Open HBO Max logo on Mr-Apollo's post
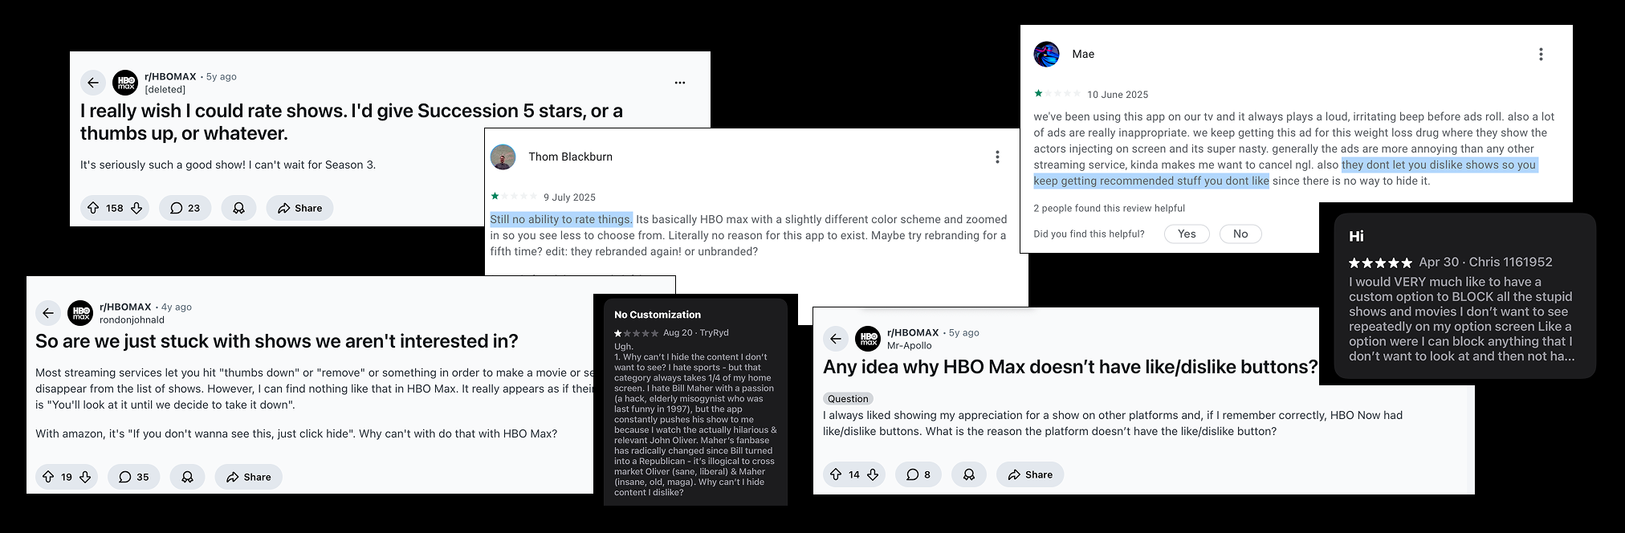This screenshot has width=1625, height=533. point(868,339)
